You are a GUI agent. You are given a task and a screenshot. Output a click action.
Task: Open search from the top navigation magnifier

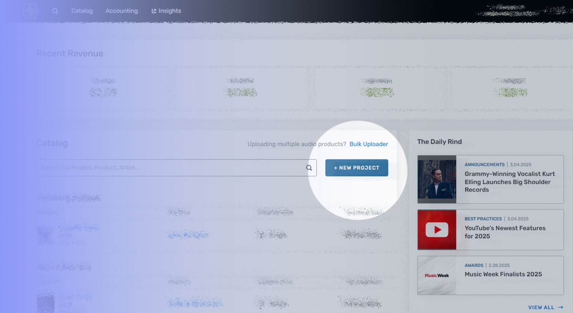(55, 11)
